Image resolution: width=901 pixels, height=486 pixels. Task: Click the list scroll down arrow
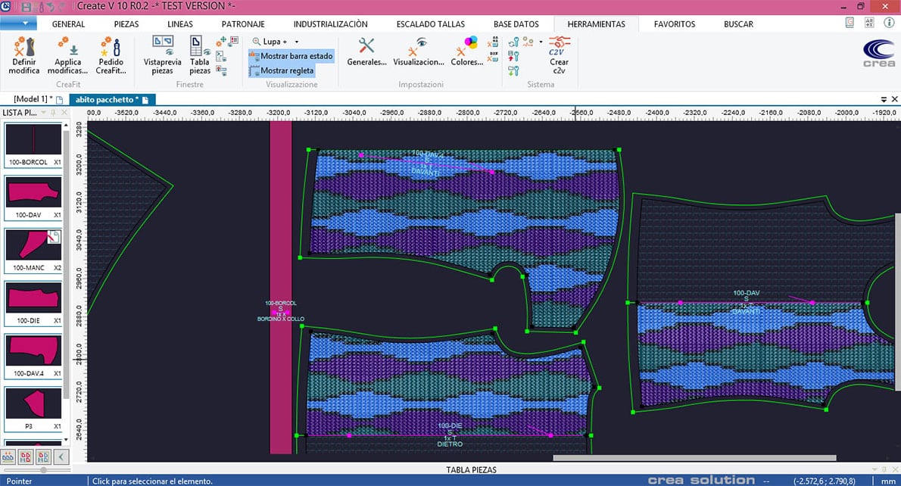tap(66, 440)
